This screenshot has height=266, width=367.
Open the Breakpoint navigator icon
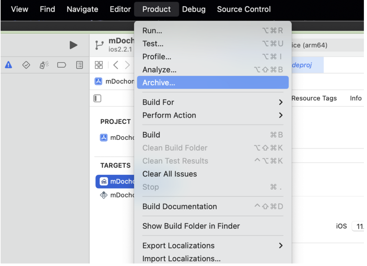pyautogui.click(x=62, y=65)
